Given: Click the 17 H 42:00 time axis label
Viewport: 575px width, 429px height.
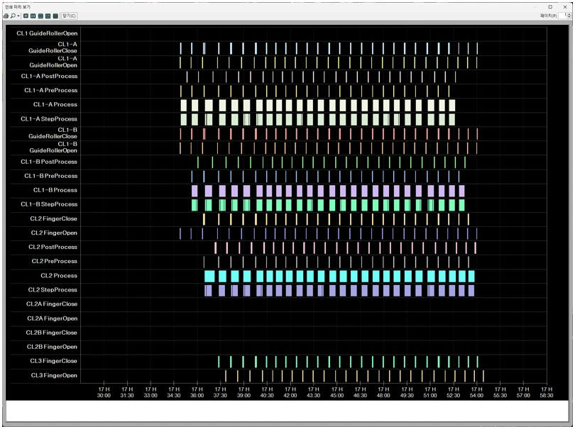Looking at the screenshot, I should pyautogui.click(x=290, y=392).
